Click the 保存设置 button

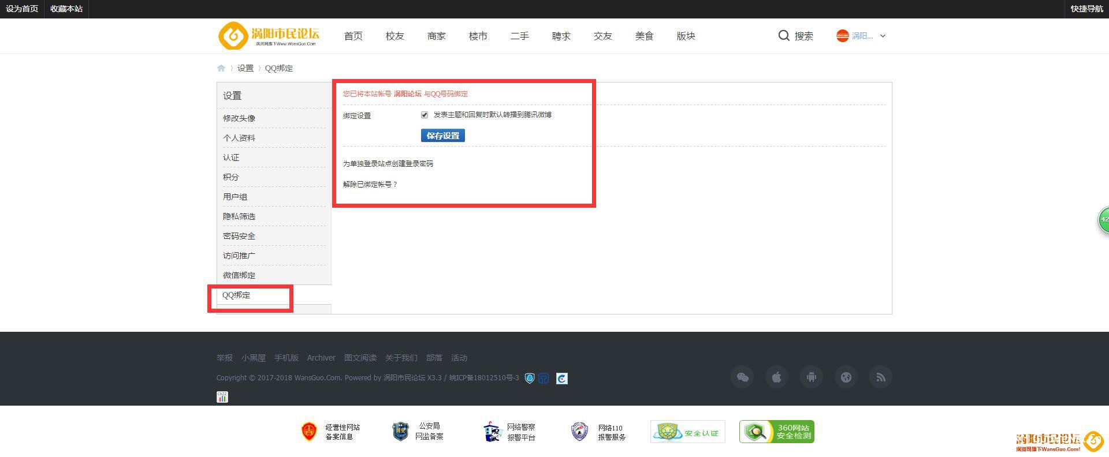coord(442,136)
